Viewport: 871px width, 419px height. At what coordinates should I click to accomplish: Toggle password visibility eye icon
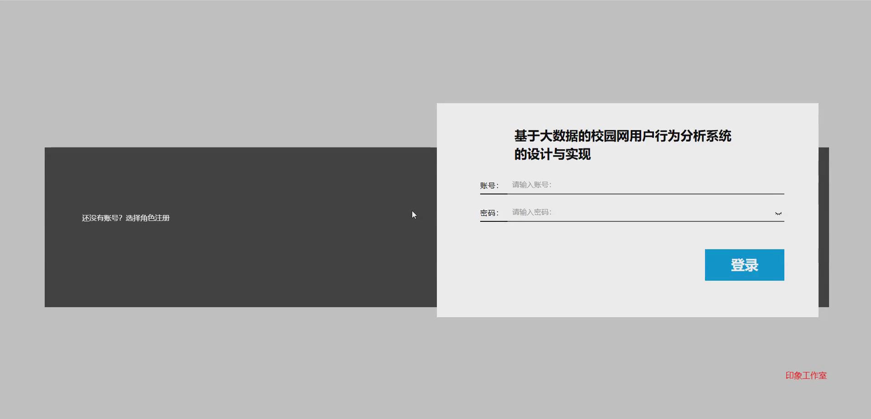point(778,213)
